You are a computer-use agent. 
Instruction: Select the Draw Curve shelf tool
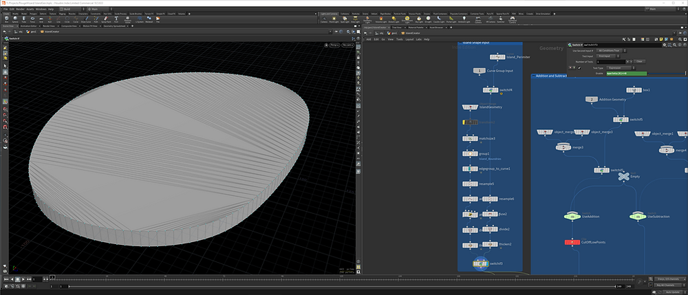(86, 19)
